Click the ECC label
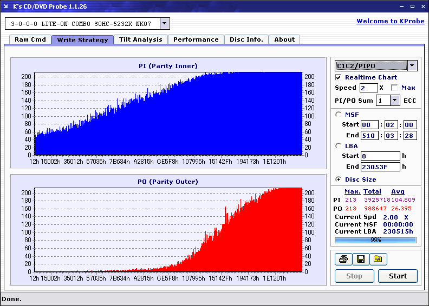The width and height of the screenshot is (429, 306). (x=410, y=101)
